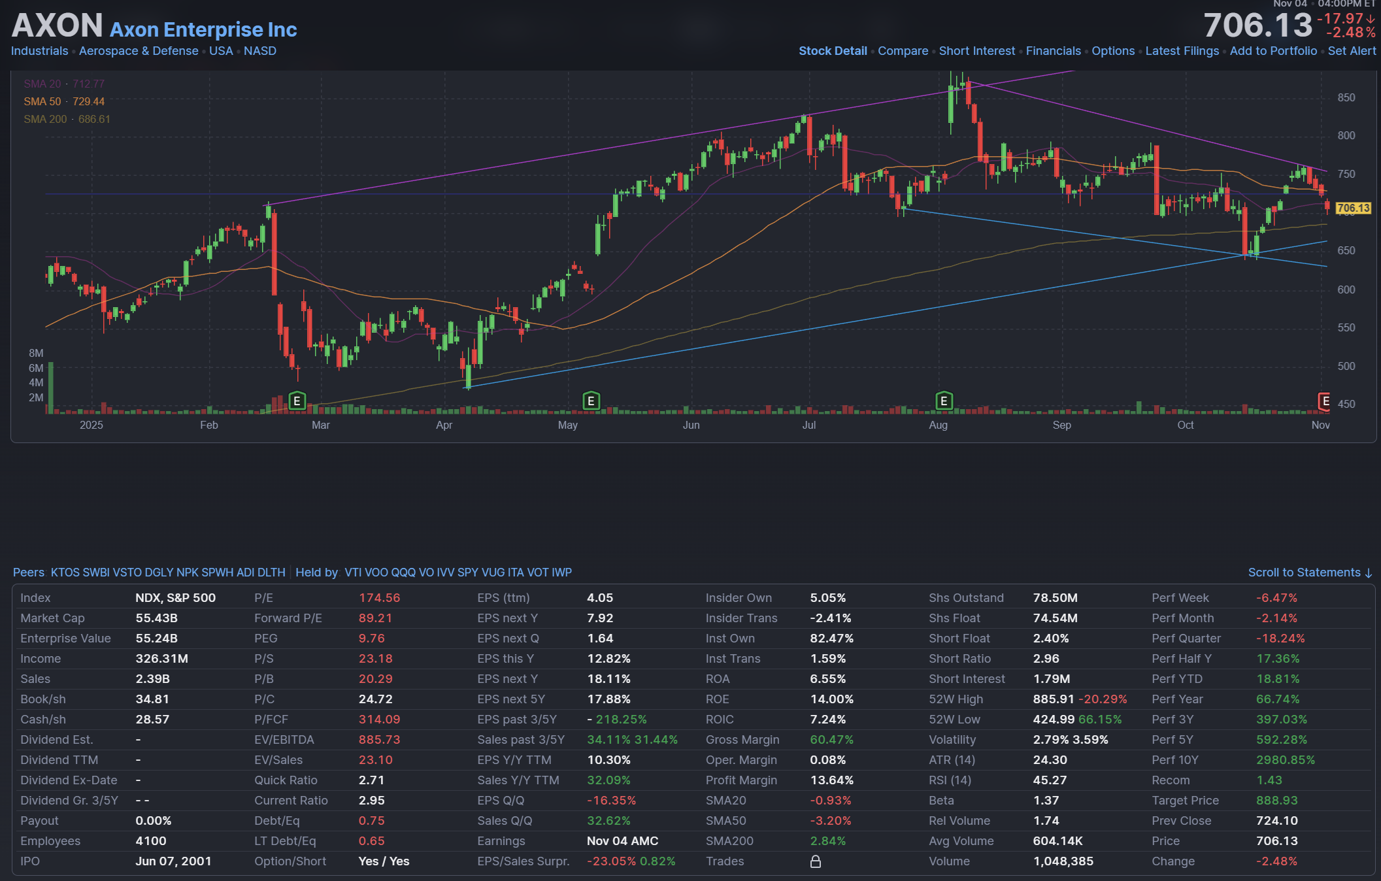Click the Trades lock icon
Viewport: 1381px width, 881px height.
(816, 861)
